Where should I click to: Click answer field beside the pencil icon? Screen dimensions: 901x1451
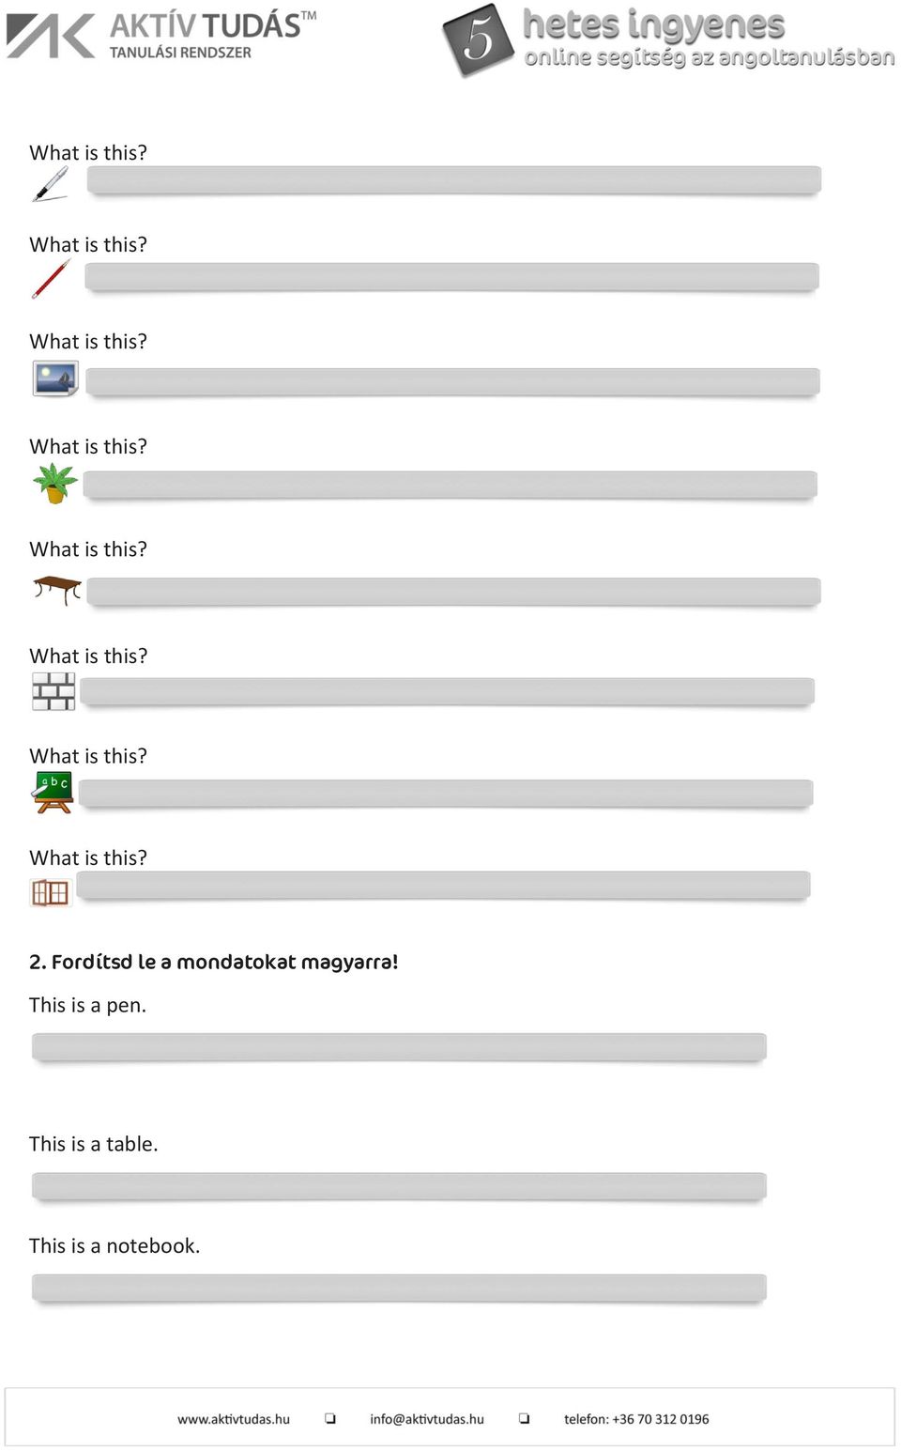(x=451, y=277)
